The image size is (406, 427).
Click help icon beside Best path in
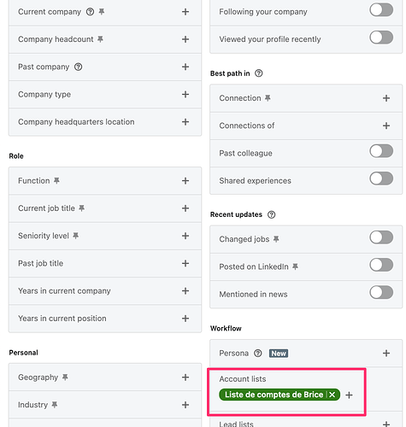[x=259, y=73]
